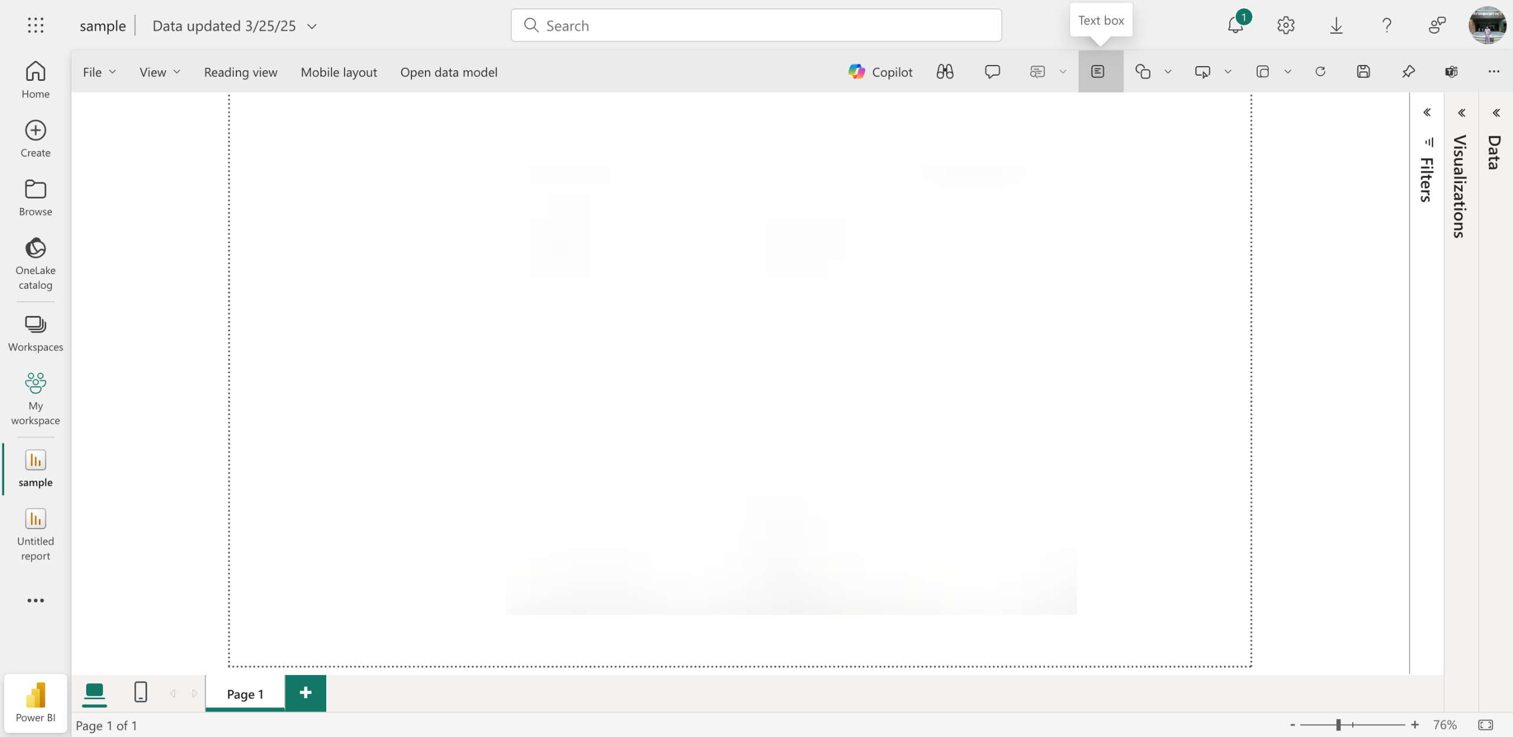Open the shapes dropdown arrow
1513x737 pixels.
tap(1168, 72)
